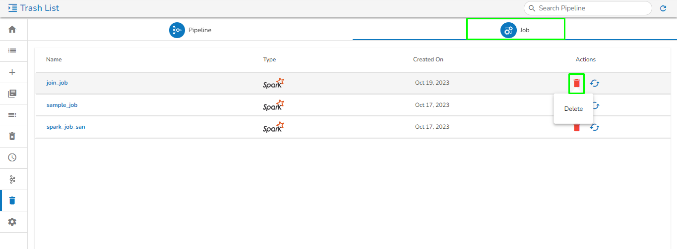Choose Delete from the popup menu
Viewport: 677px width, 249px height.
pos(573,109)
